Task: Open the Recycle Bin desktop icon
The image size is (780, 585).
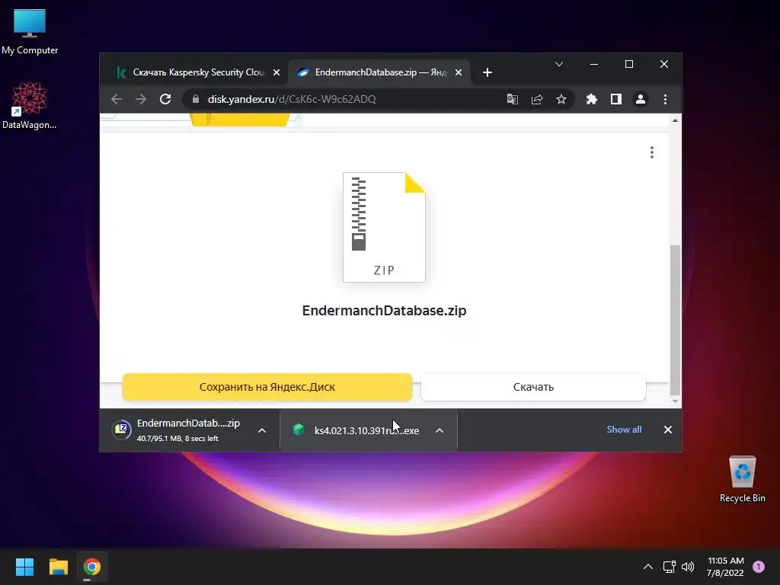Action: (742, 479)
